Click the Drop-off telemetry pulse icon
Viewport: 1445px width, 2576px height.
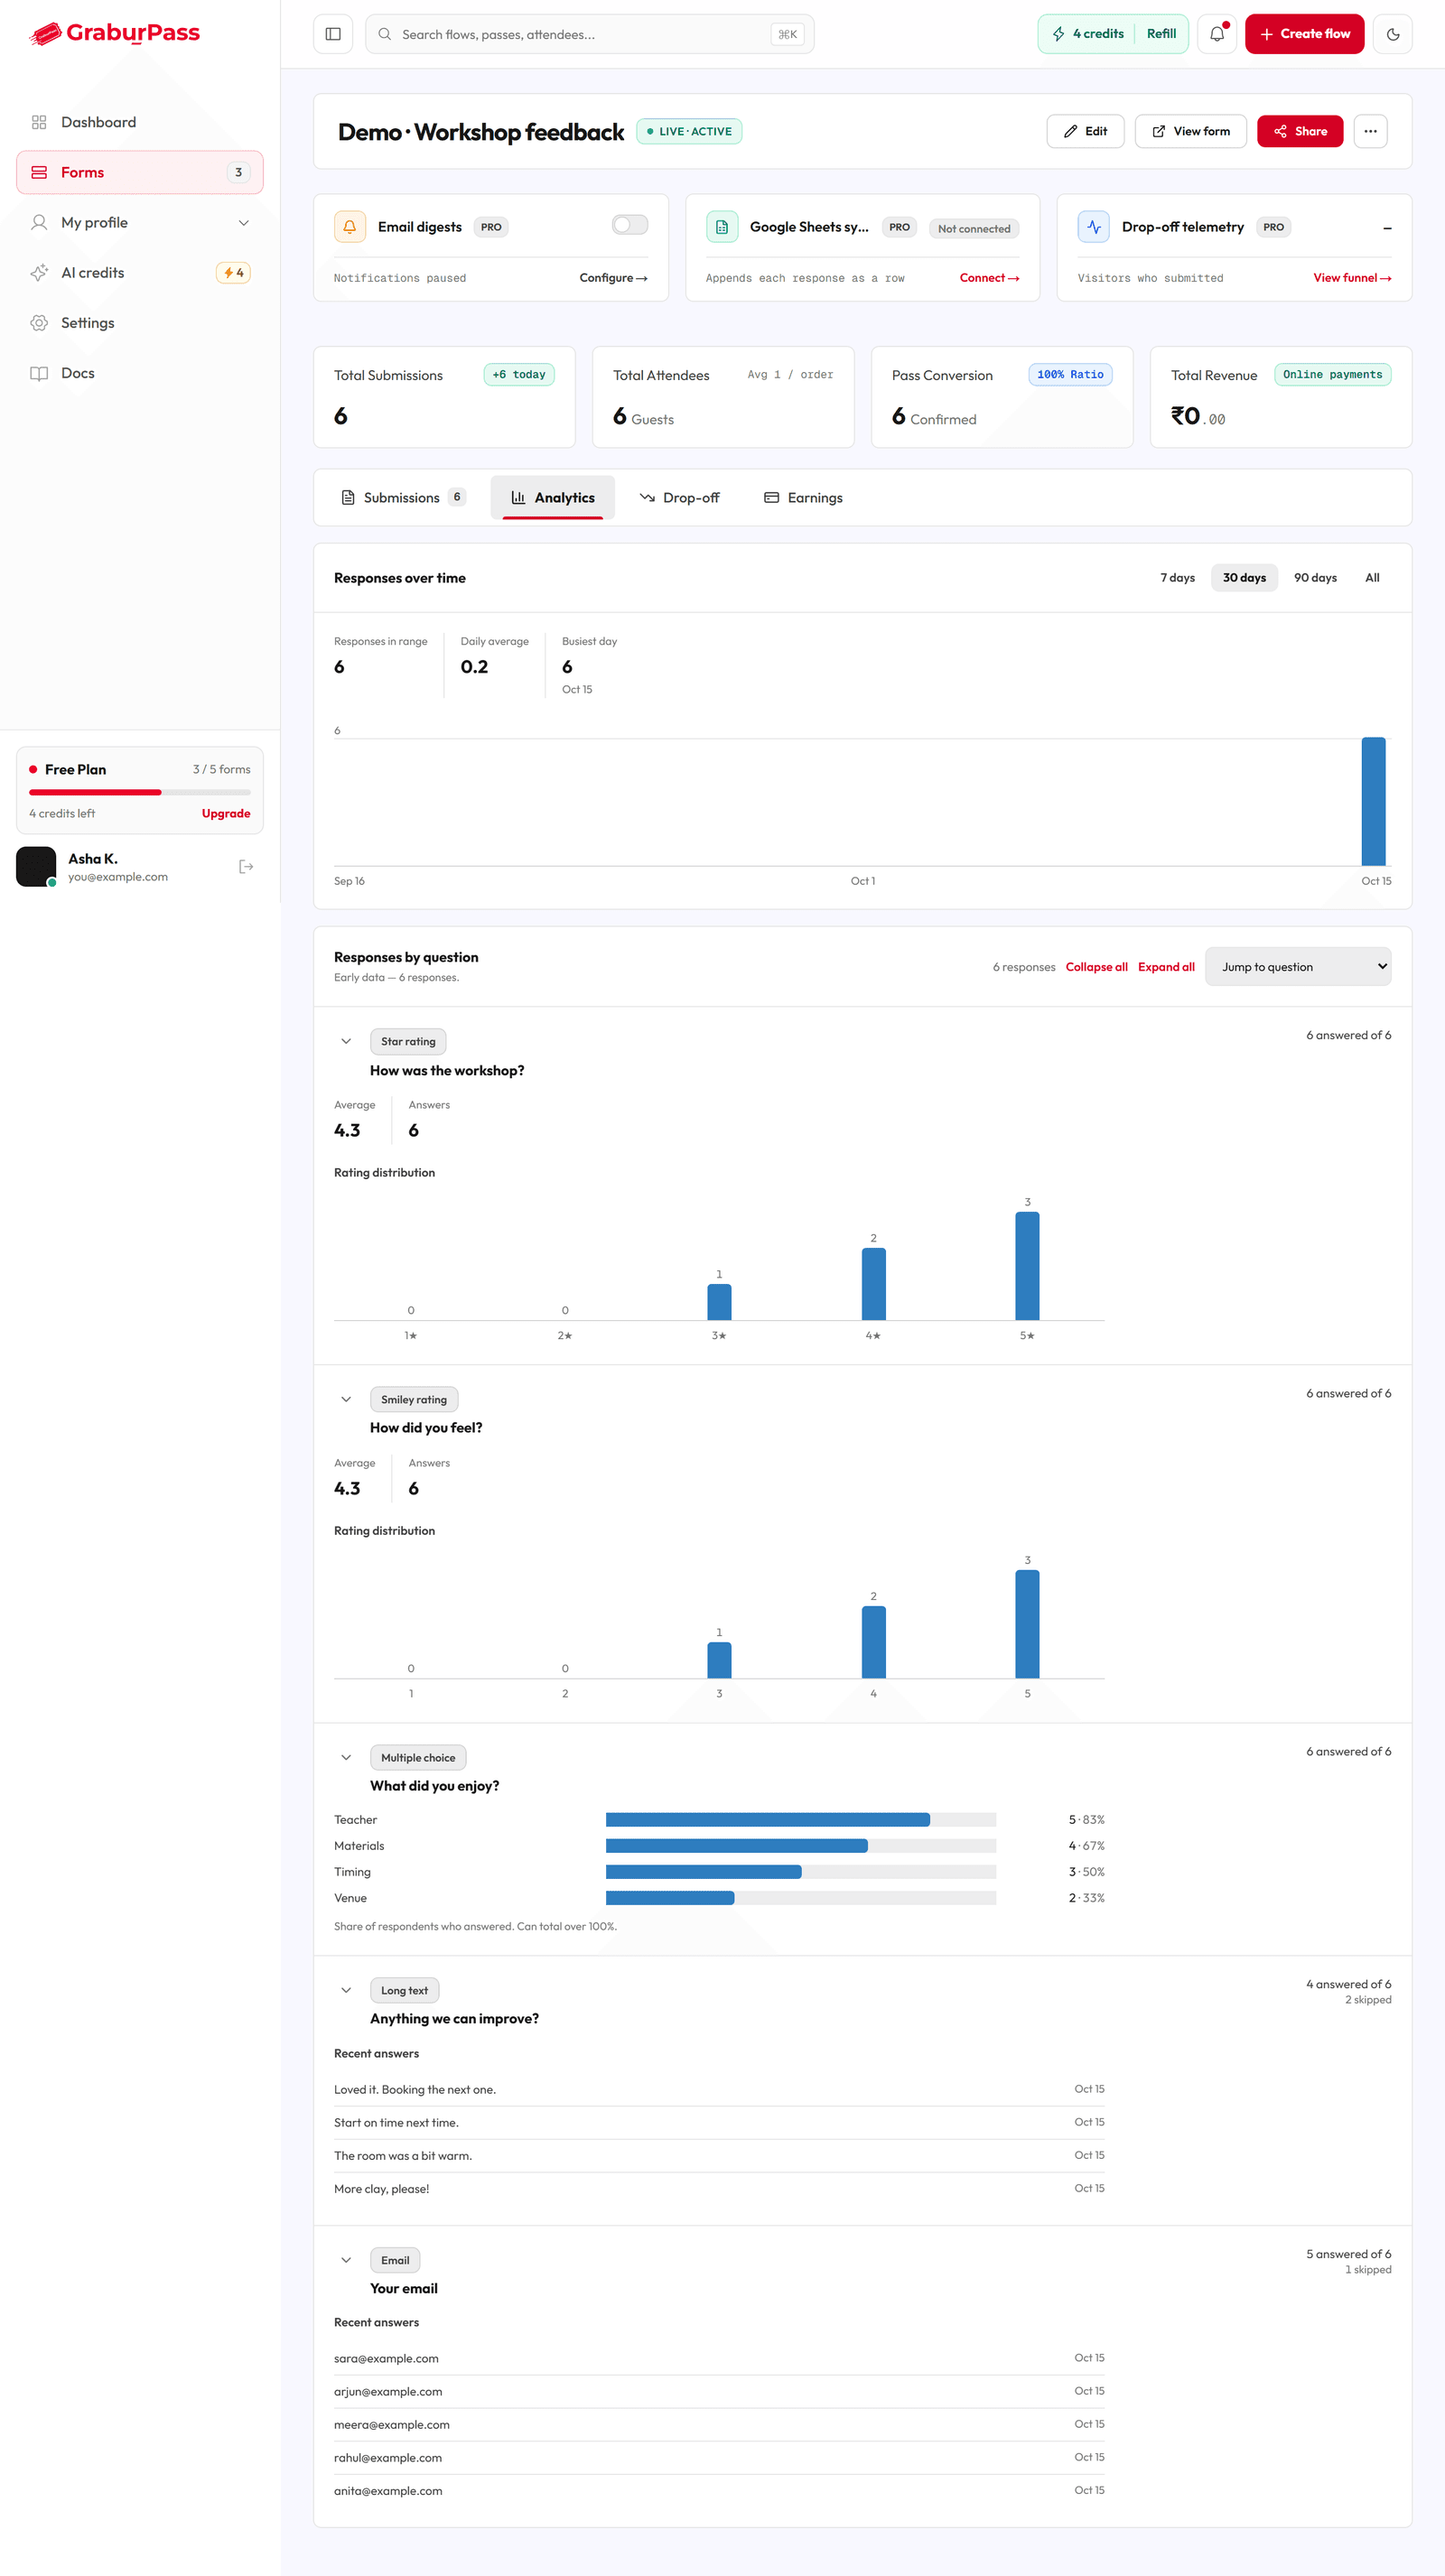point(1094,227)
